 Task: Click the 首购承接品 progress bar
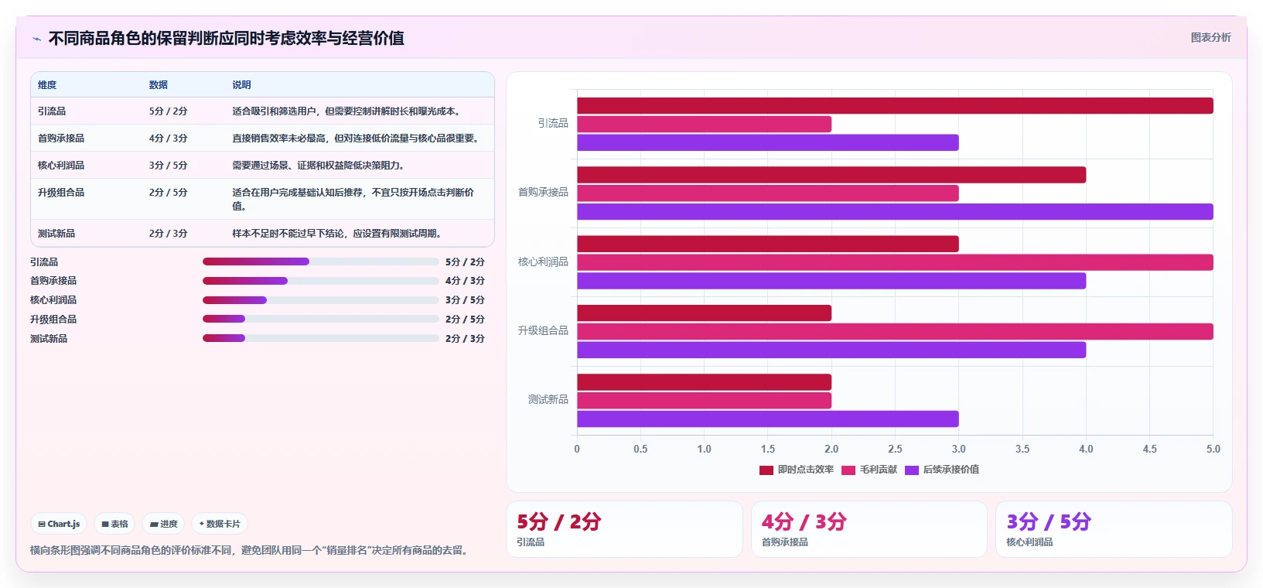(321, 281)
